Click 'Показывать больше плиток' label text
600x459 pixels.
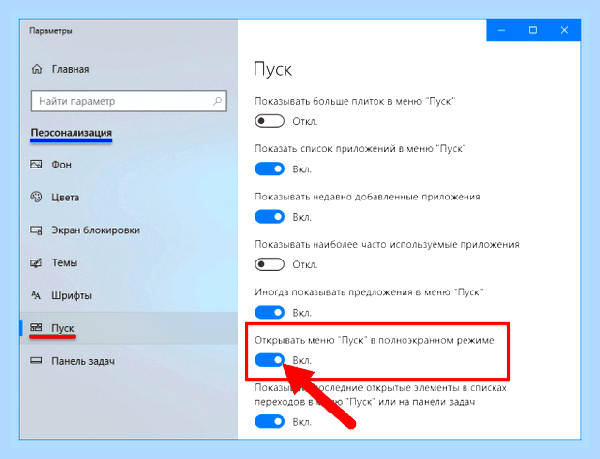point(354,101)
